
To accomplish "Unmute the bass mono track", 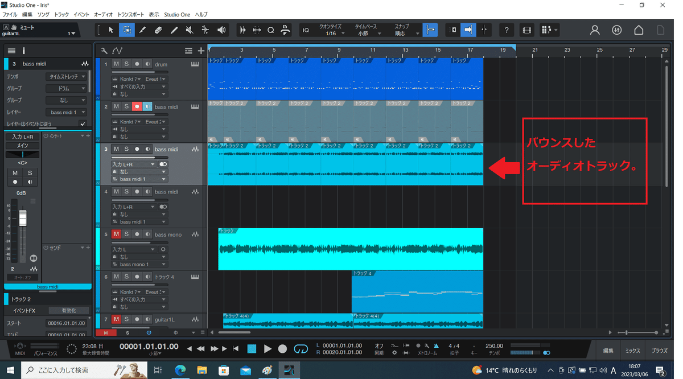I will [116, 234].
